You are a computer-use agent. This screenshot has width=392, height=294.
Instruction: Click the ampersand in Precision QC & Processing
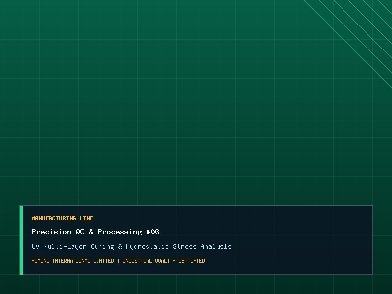pos(91,232)
